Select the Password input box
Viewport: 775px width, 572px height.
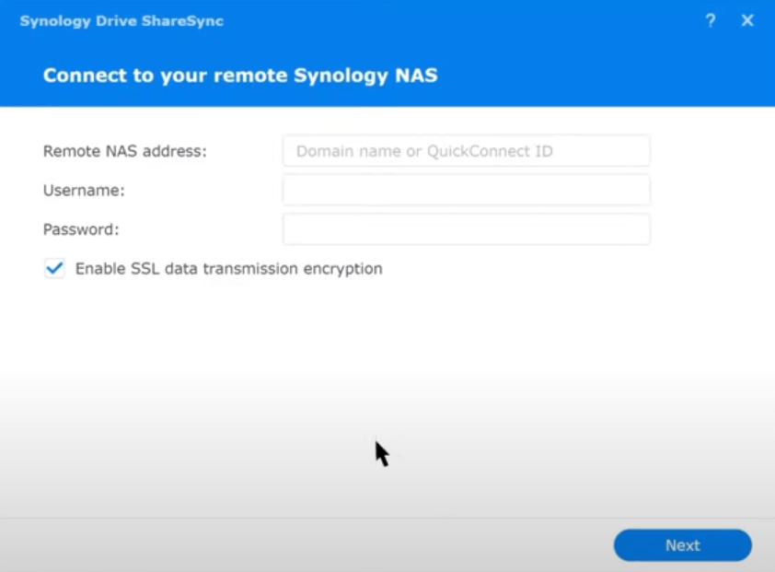coord(466,229)
